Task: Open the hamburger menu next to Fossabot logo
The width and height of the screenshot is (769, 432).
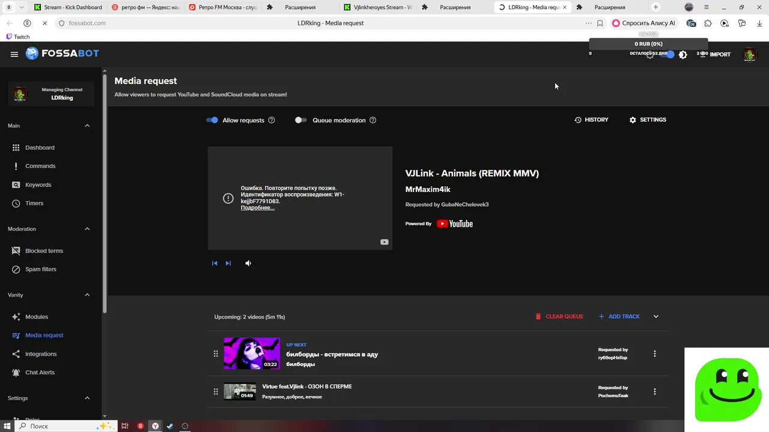Action: 14,54
